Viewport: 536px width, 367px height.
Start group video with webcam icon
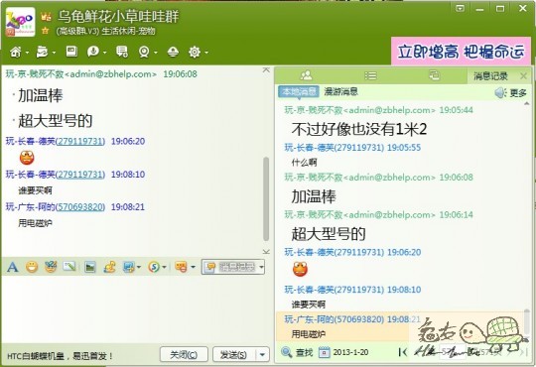pyautogui.click(x=144, y=52)
